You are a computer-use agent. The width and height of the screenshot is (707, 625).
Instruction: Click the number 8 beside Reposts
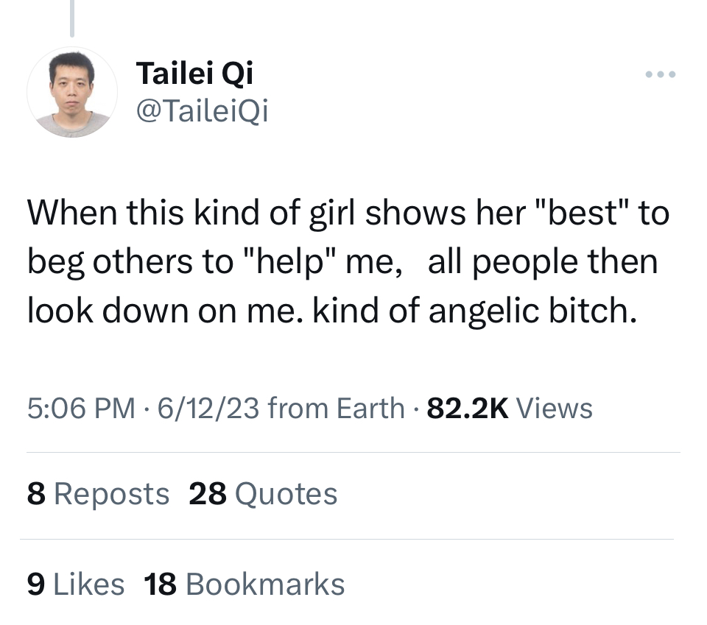35,493
